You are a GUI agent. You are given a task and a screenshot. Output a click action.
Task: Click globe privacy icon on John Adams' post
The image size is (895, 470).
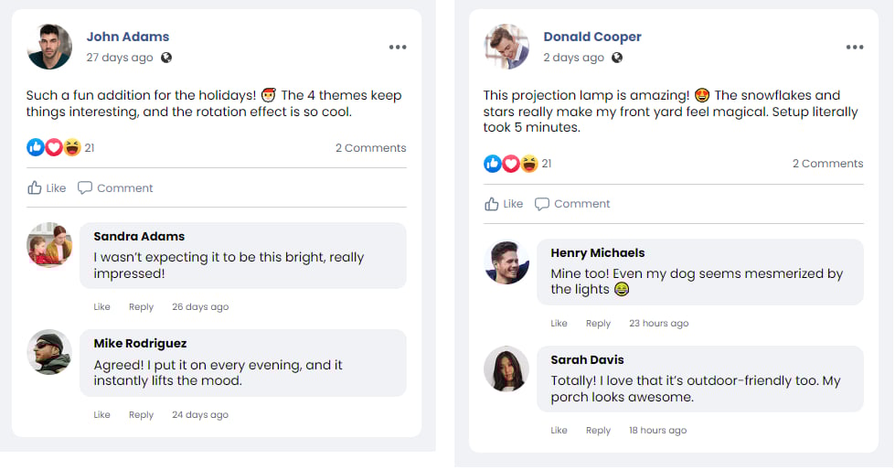[x=166, y=58]
